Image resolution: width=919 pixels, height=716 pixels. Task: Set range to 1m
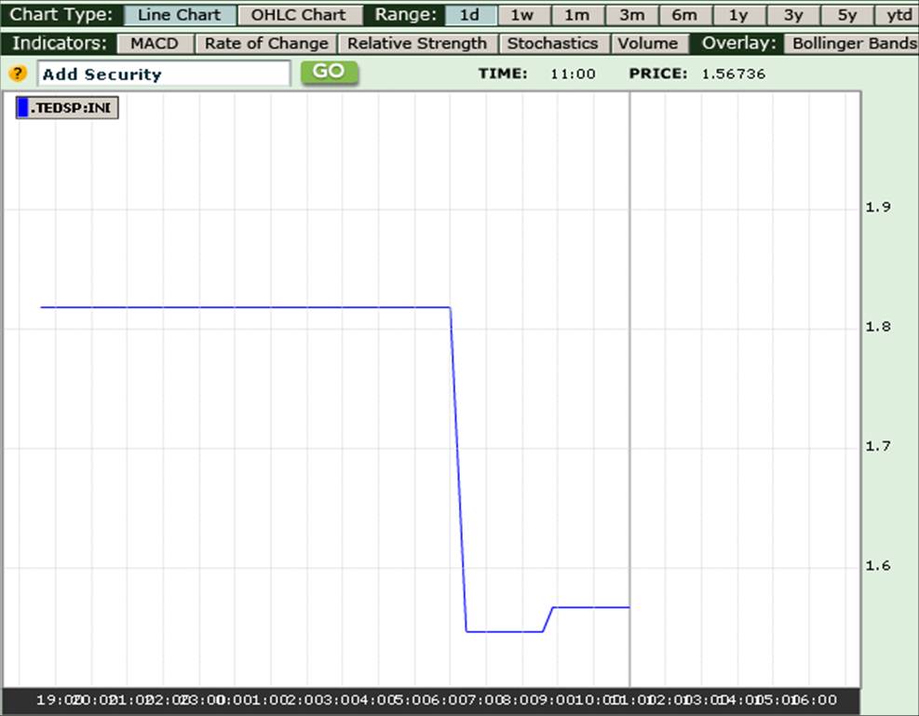(x=577, y=15)
